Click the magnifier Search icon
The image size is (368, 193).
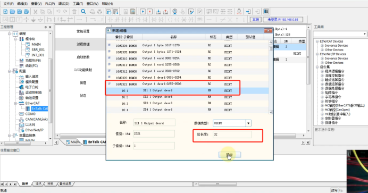(83, 12)
